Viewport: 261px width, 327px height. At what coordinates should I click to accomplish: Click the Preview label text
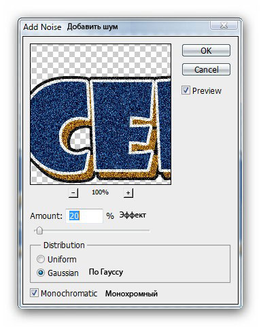tap(207, 90)
